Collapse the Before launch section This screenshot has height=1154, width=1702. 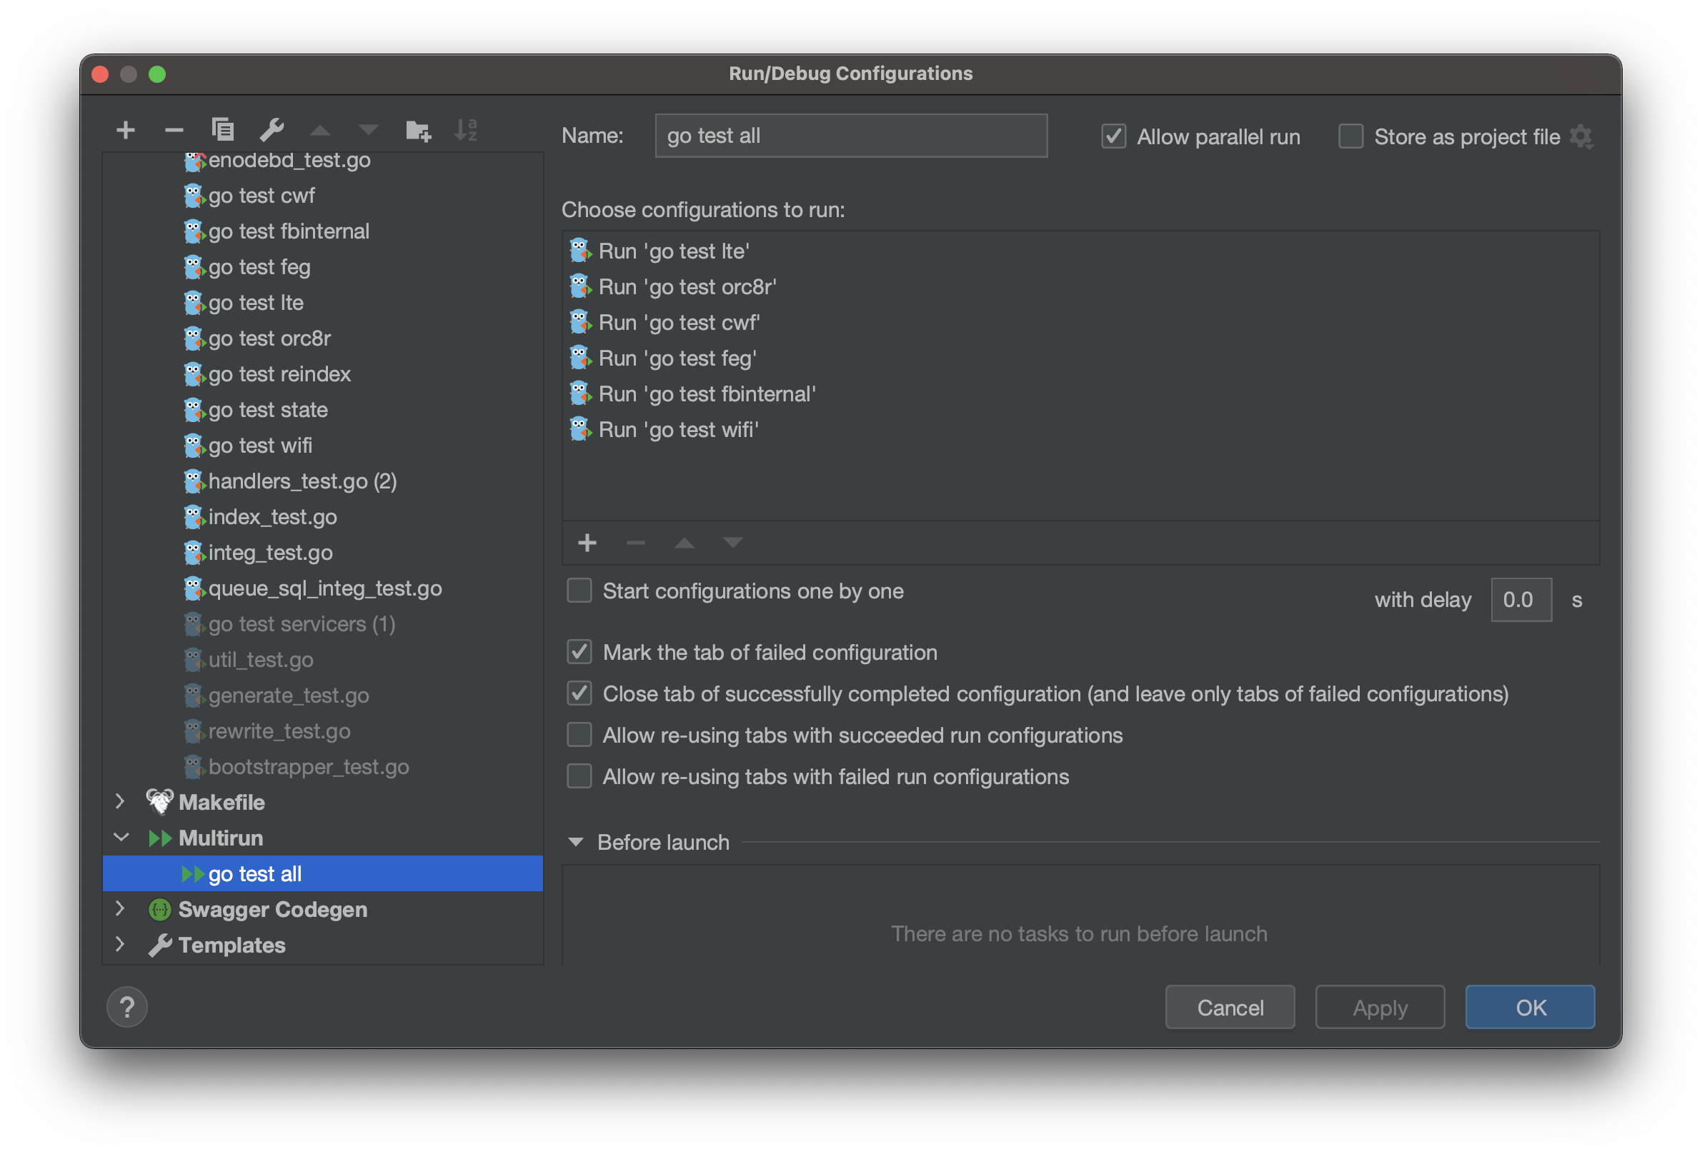pyautogui.click(x=576, y=841)
